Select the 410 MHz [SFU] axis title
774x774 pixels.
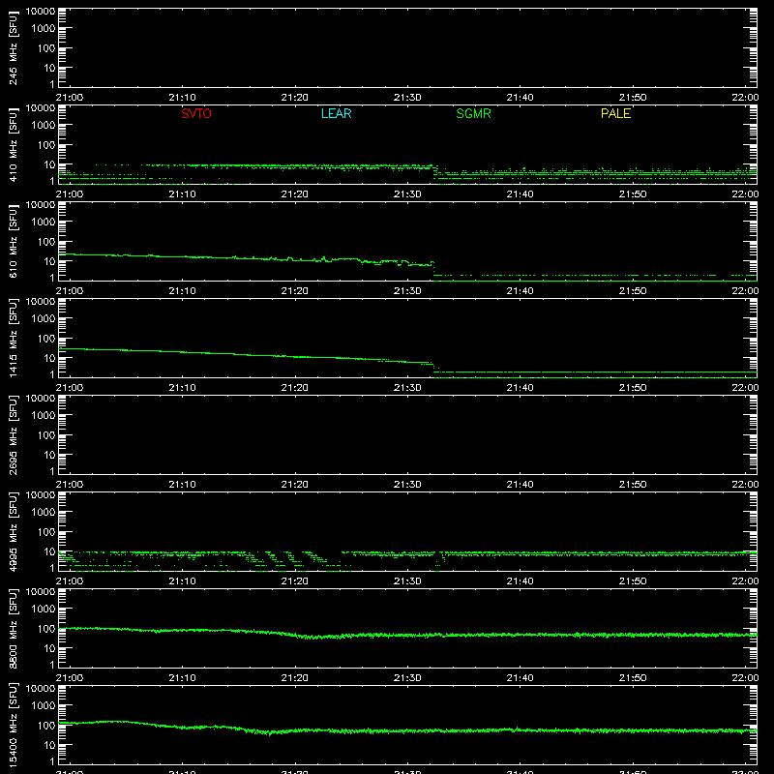pos(14,145)
